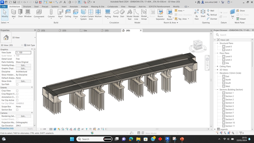Viewport: 254px width, 143px height.
Task: Click the Windows Start button
Action: click(72, 139)
